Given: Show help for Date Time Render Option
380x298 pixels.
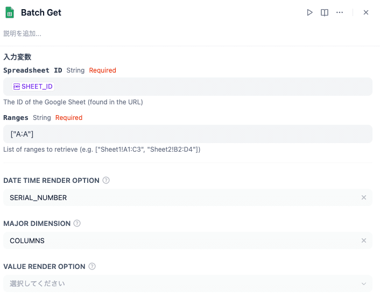Looking at the screenshot, I should pyautogui.click(x=106, y=180).
